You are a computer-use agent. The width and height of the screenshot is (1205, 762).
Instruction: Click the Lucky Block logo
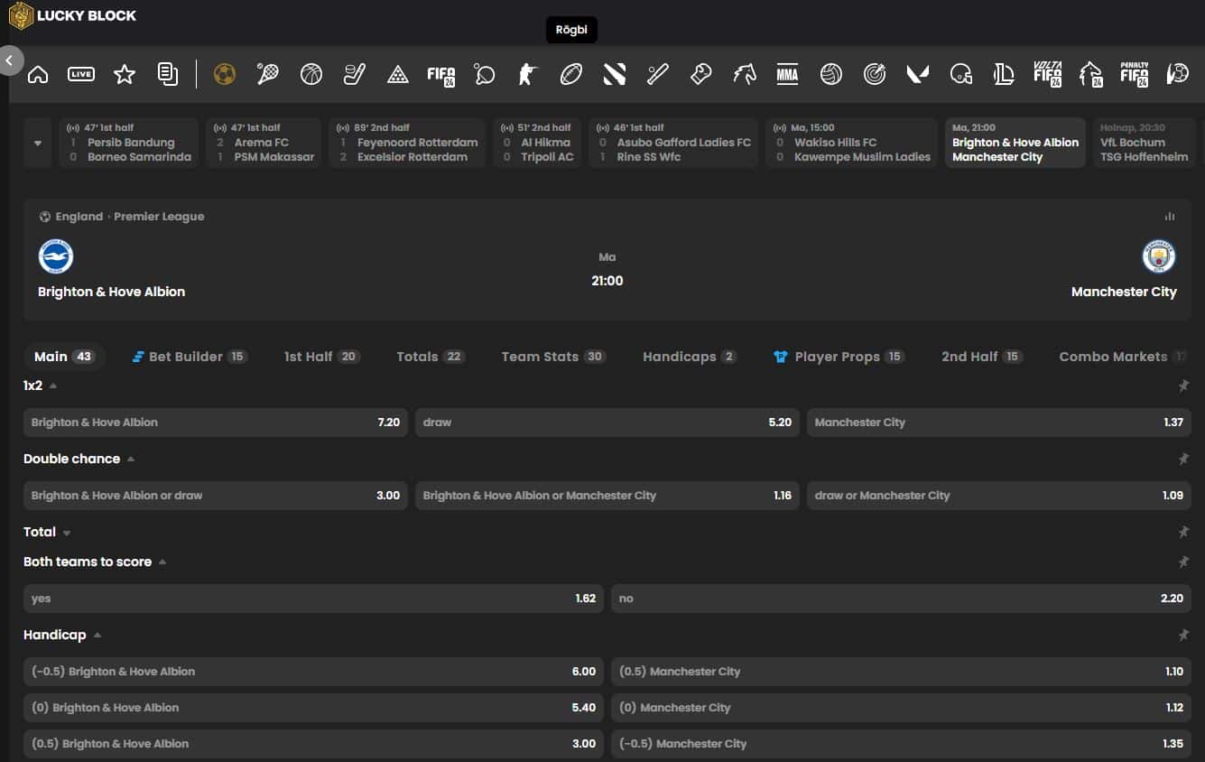tap(72, 15)
